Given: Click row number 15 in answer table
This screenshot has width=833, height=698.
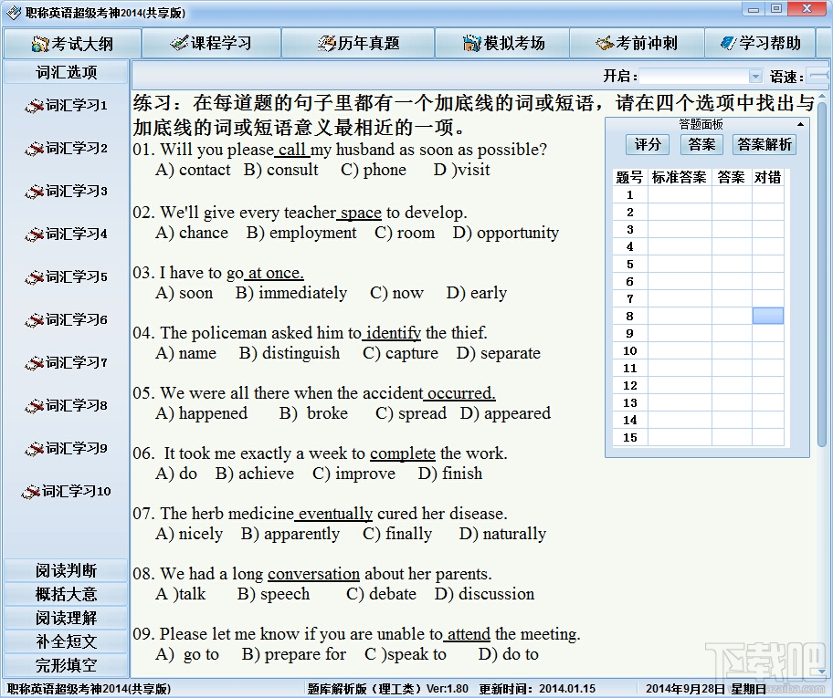Looking at the screenshot, I should 630,437.
